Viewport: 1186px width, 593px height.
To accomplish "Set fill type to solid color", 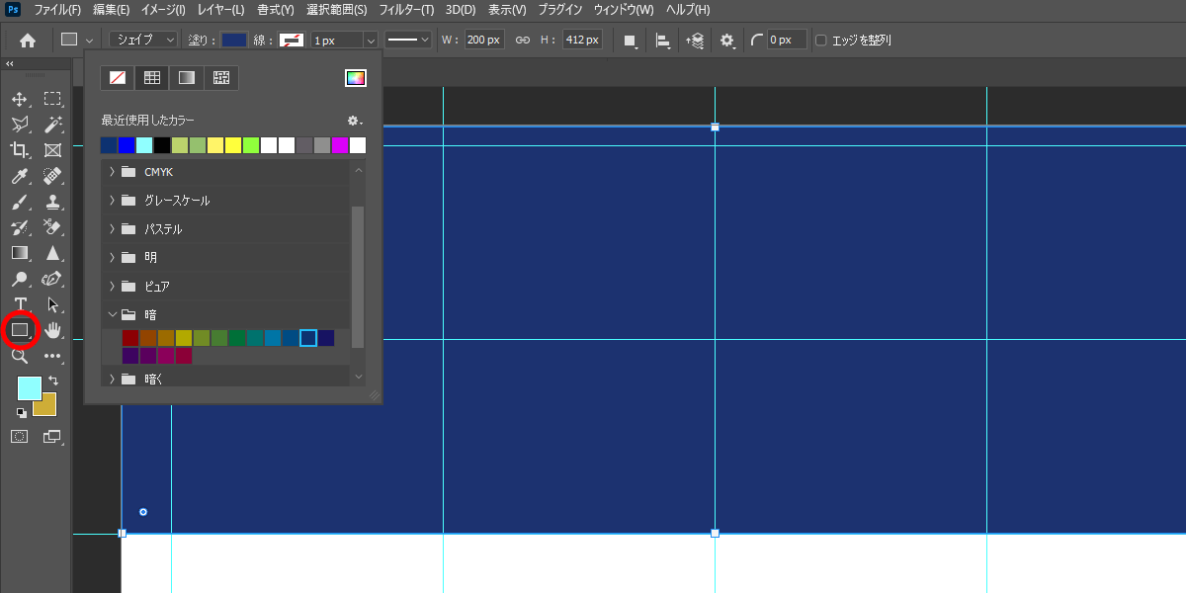I will (x=151, y=78).
